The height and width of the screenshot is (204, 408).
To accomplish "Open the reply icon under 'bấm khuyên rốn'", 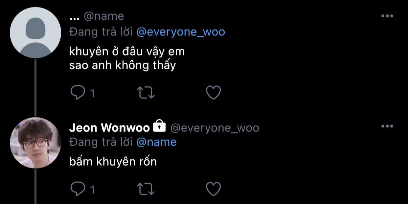I will pos(78,189).
